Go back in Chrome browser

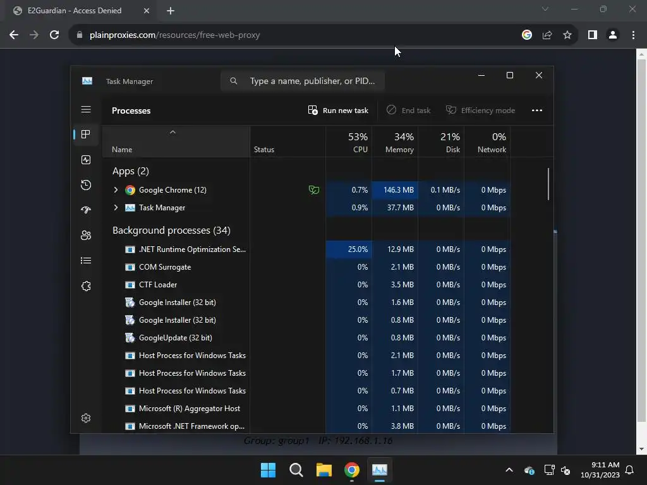[14, 35]
